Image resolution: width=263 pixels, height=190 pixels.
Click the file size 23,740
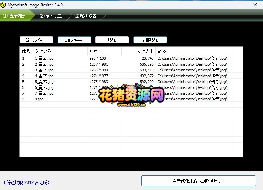point(148,58)
